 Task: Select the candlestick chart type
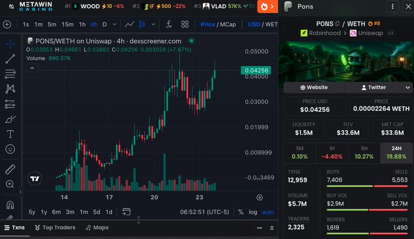142,24
